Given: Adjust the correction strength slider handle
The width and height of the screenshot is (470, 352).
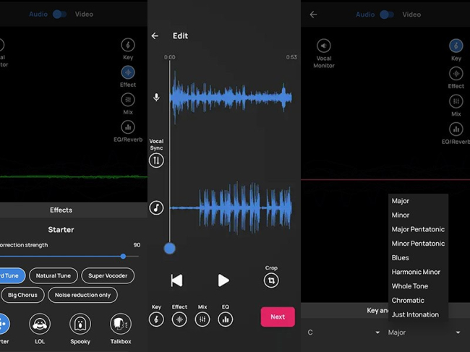Looking at the screenshot, I should coord(123,256).
